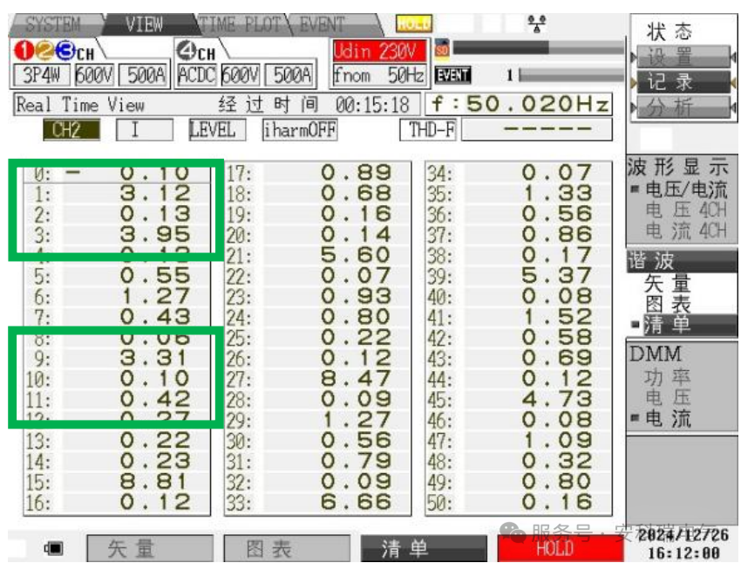Select 电压/电流 waveform display option

(x=686, y=189)
